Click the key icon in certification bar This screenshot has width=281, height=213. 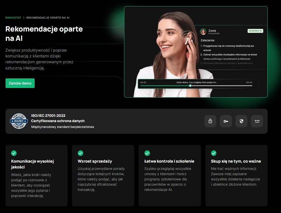click(226, 121)
